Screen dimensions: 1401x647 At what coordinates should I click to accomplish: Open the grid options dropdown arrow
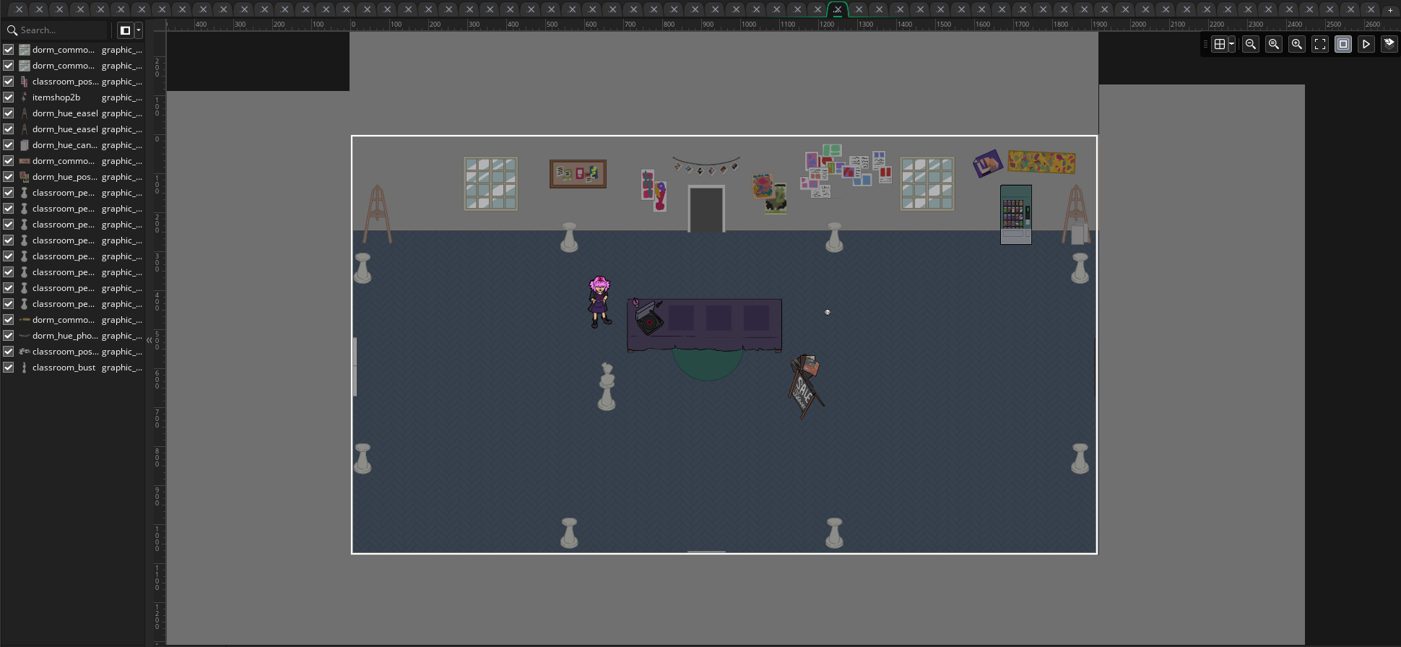pos(1231,44)
